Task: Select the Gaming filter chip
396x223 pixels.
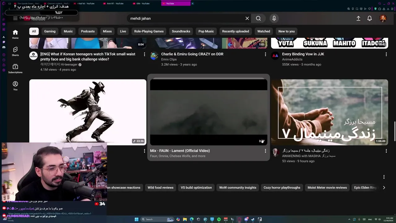Action: pyautogui.click(x=50, y=31)
